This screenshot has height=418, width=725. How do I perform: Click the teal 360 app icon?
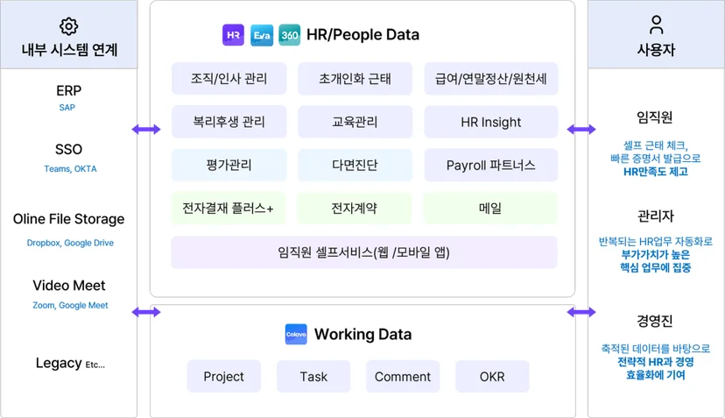(290, 35)
